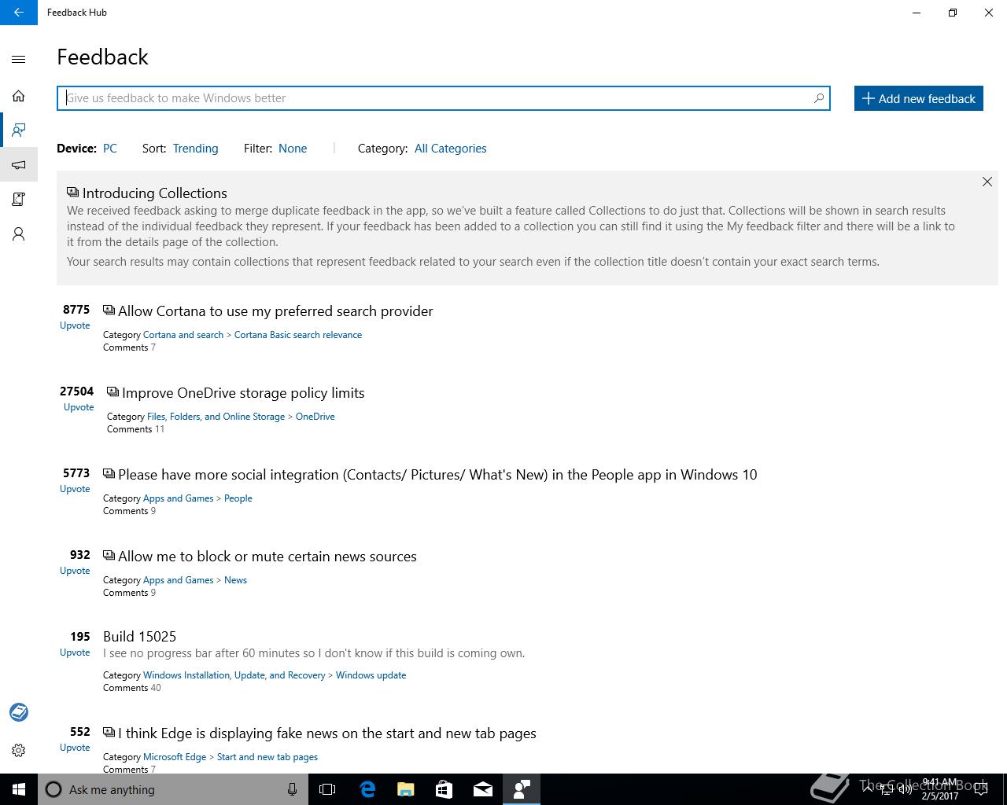Click the Windows update subcategory link

point(371,675)
